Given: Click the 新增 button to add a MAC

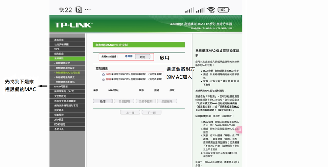Looking at the screenshot, I should [x=103, y=101].
